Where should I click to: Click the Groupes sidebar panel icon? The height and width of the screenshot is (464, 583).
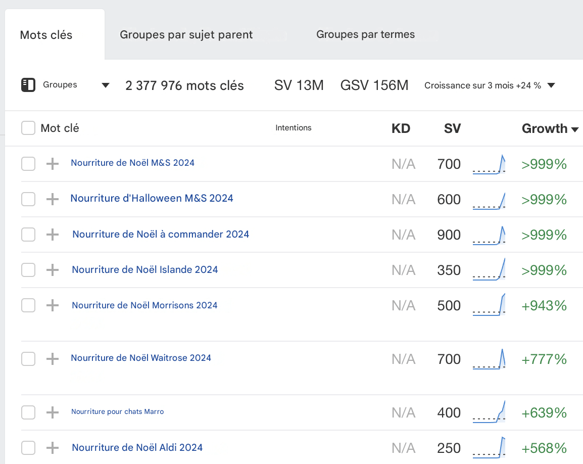coord(28,85)
